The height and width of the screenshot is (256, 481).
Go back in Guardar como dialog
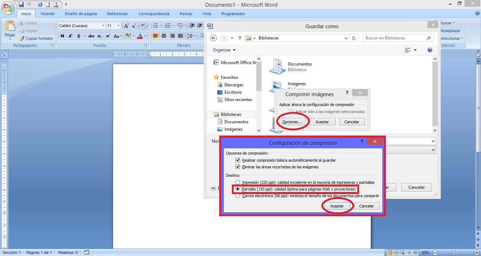click(x=213, y=38)
